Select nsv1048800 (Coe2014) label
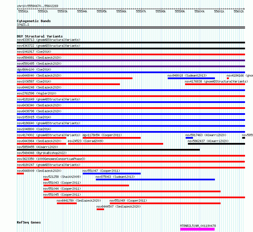The image size is (253, 232). click(34, 129)
